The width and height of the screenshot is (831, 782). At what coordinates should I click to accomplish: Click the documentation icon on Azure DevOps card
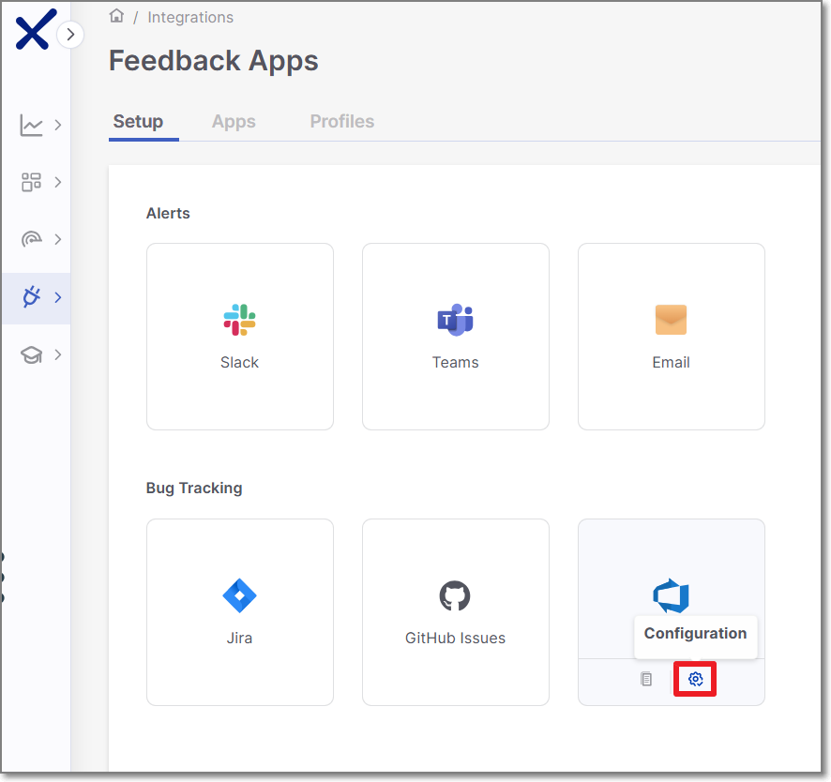coord(646,679)
